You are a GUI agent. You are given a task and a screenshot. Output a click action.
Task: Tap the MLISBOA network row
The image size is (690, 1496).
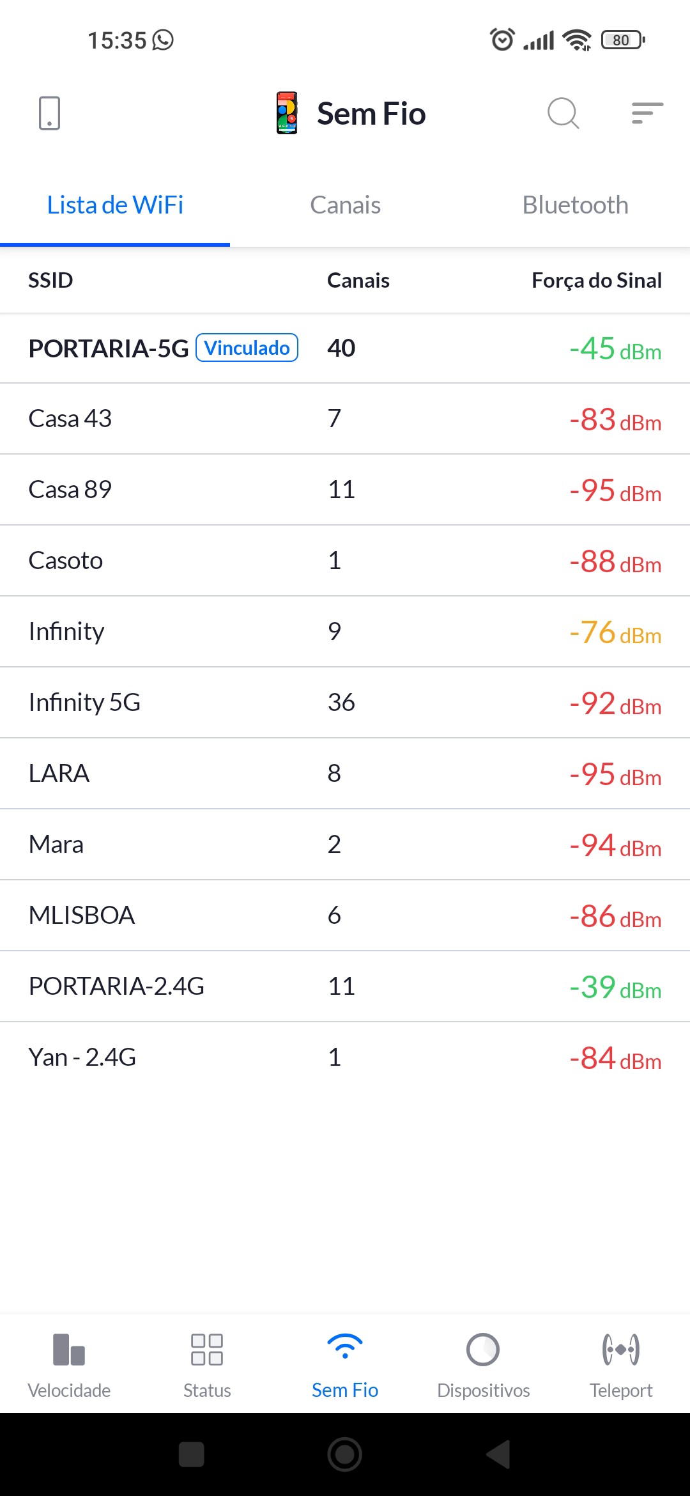pyautogui.click(x=345, y=915)
